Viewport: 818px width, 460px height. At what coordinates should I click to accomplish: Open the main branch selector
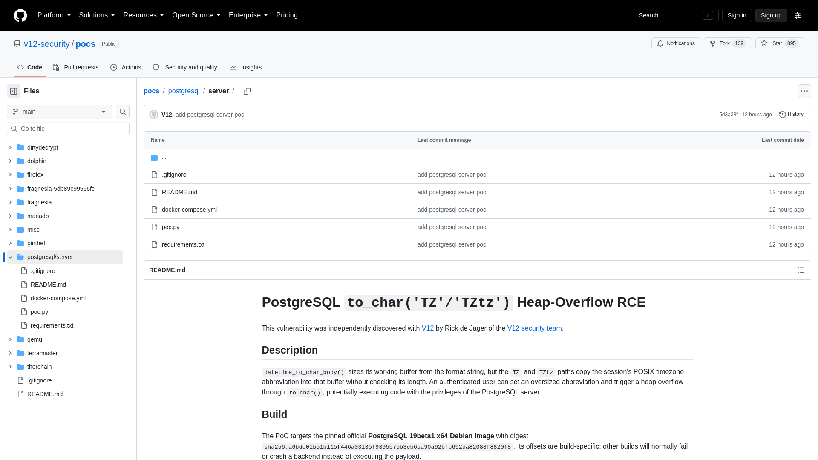[60, 112]
